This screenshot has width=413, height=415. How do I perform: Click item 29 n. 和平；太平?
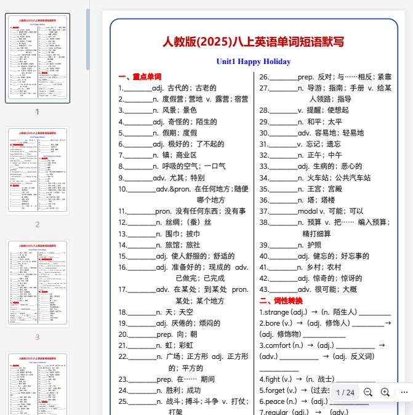pyautogui.click(x=301, y=122)
